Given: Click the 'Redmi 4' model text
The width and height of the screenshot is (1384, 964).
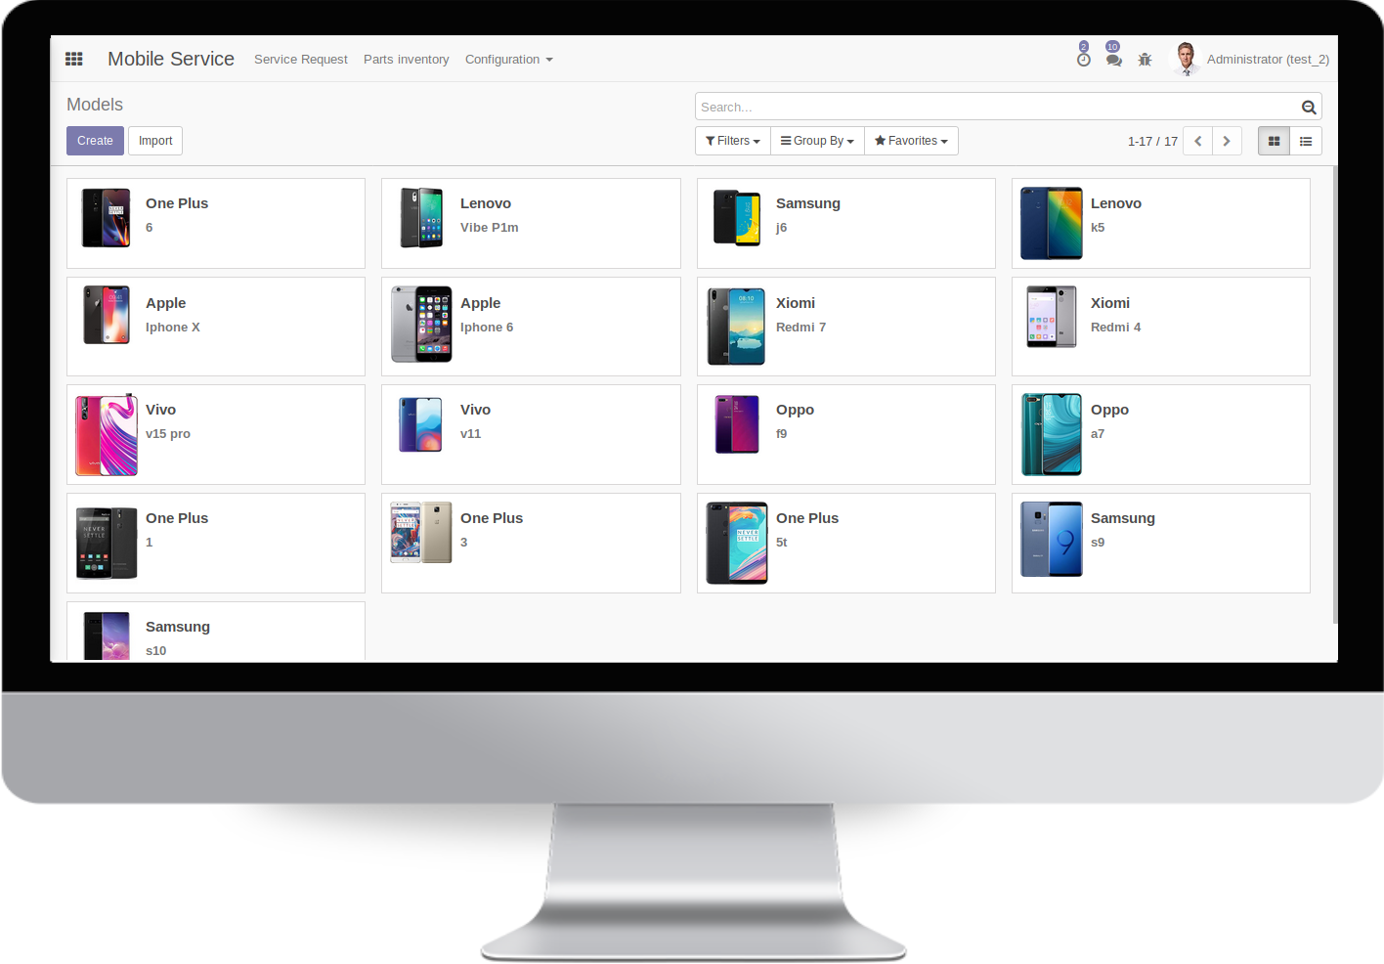Looking at the screenshot, I should [1115, 327].
